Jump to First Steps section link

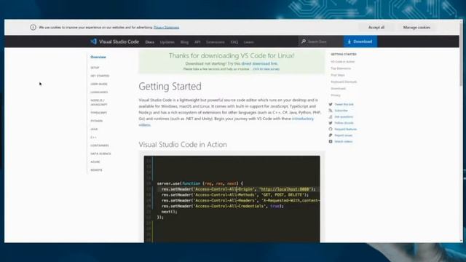[x=338, y=75]
